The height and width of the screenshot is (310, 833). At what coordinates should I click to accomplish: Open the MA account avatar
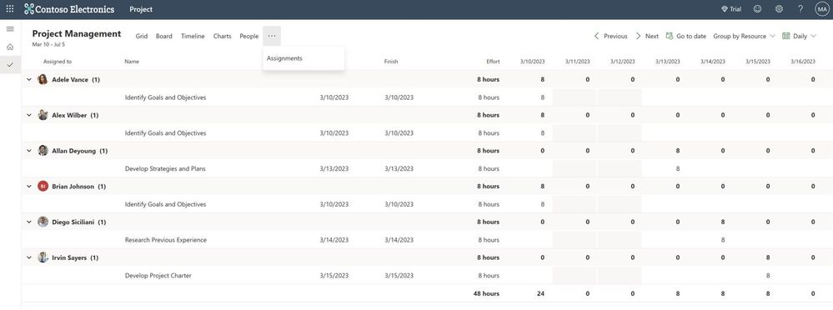pos(822,9)
